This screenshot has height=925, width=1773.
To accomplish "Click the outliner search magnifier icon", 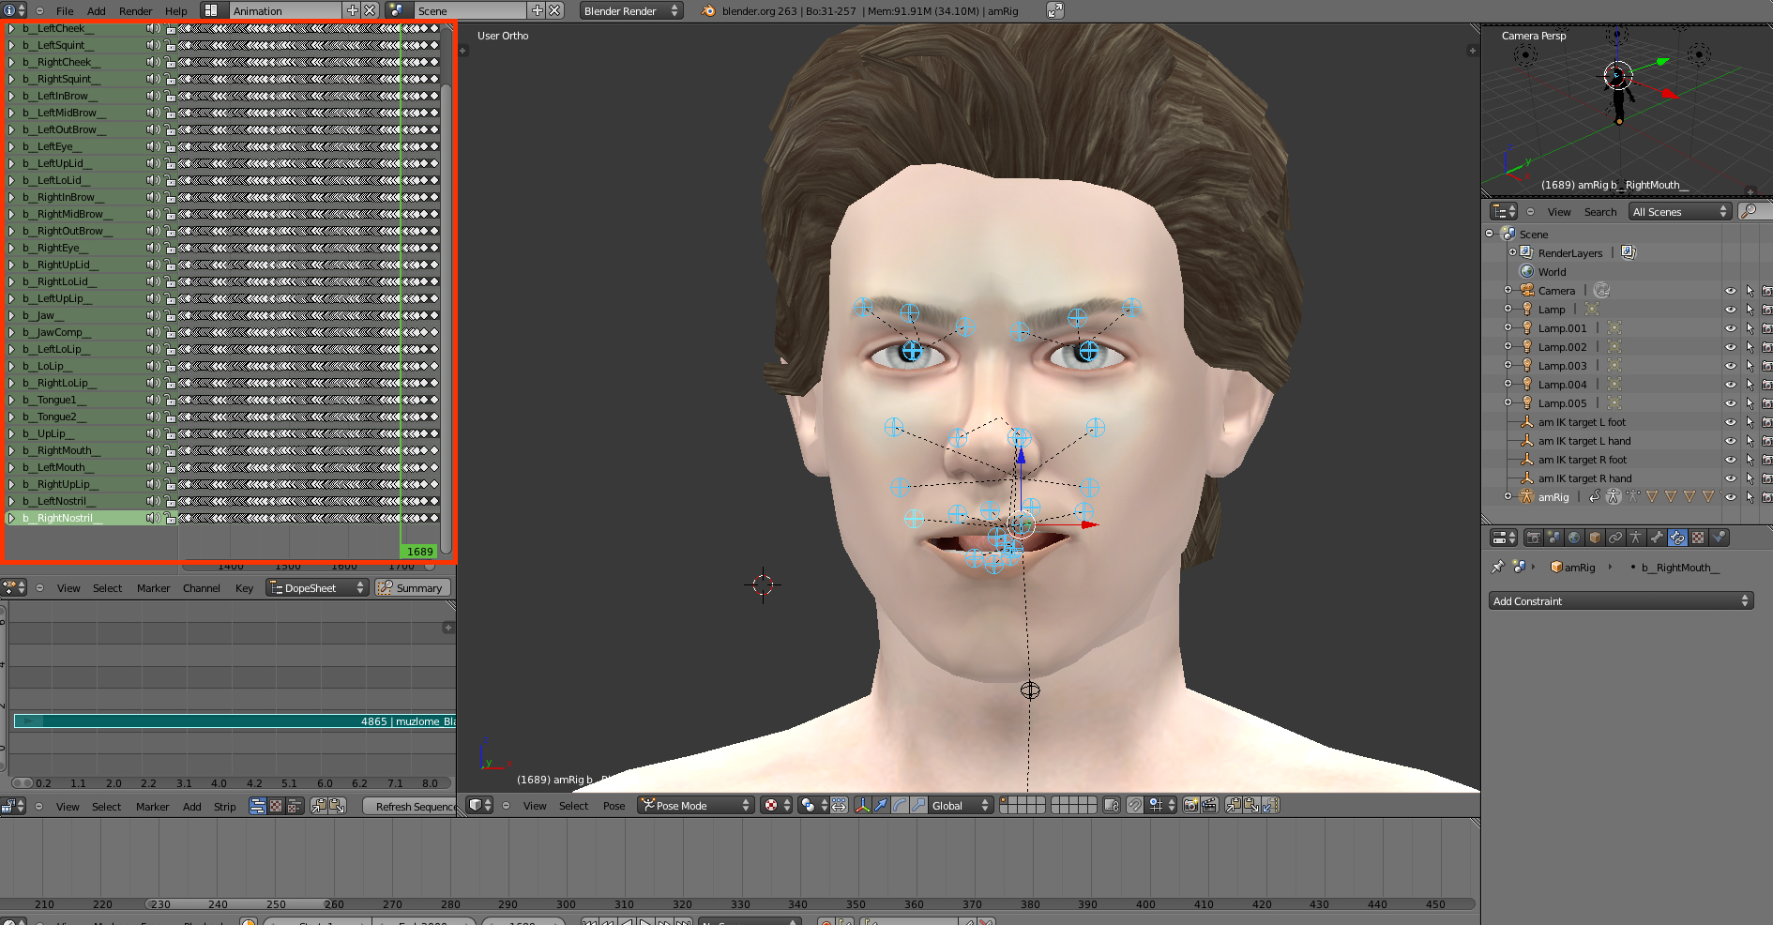I will point(1748,212).
